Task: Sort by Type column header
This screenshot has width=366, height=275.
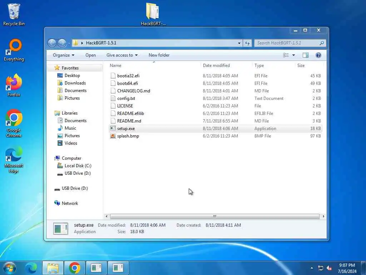Action: coord(259,66)
